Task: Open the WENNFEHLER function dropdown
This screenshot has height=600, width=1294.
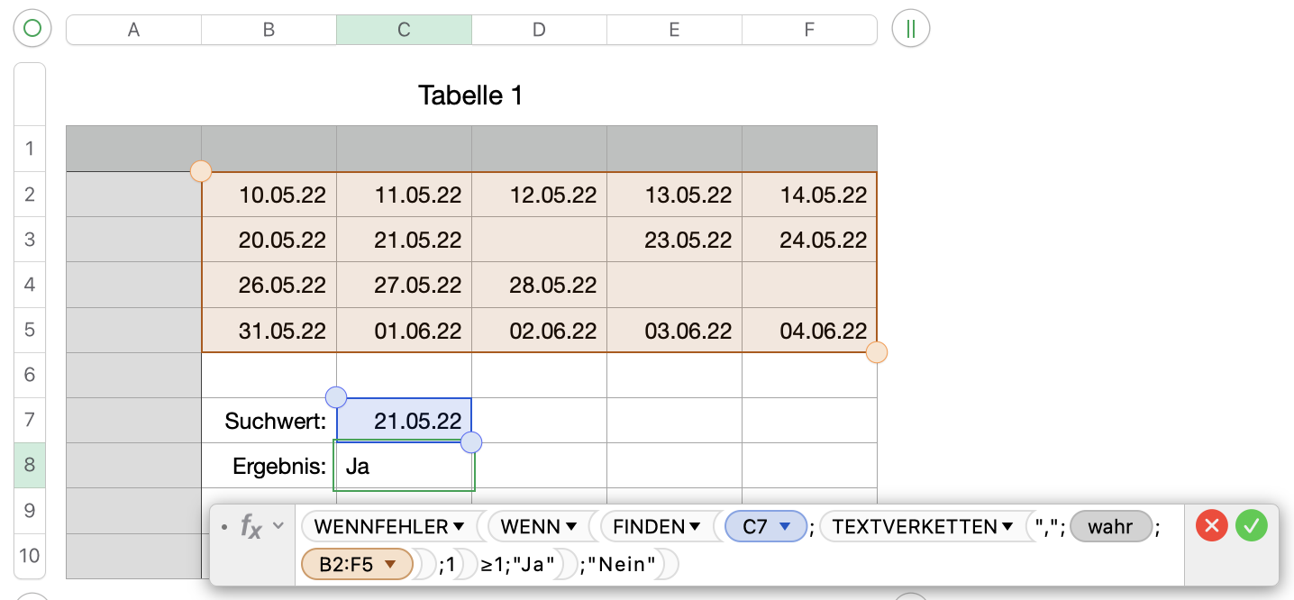Action: pyautogui.click(x=458, y=527)
